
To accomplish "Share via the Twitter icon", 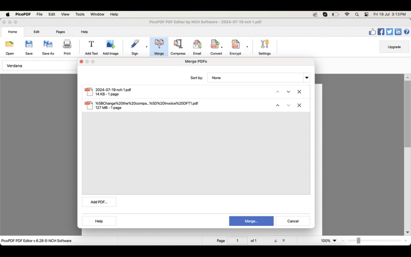I will tap(389, 32).
